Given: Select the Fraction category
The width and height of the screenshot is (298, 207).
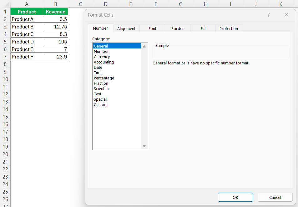Looking at the screenshot, I should pos(117,83).
